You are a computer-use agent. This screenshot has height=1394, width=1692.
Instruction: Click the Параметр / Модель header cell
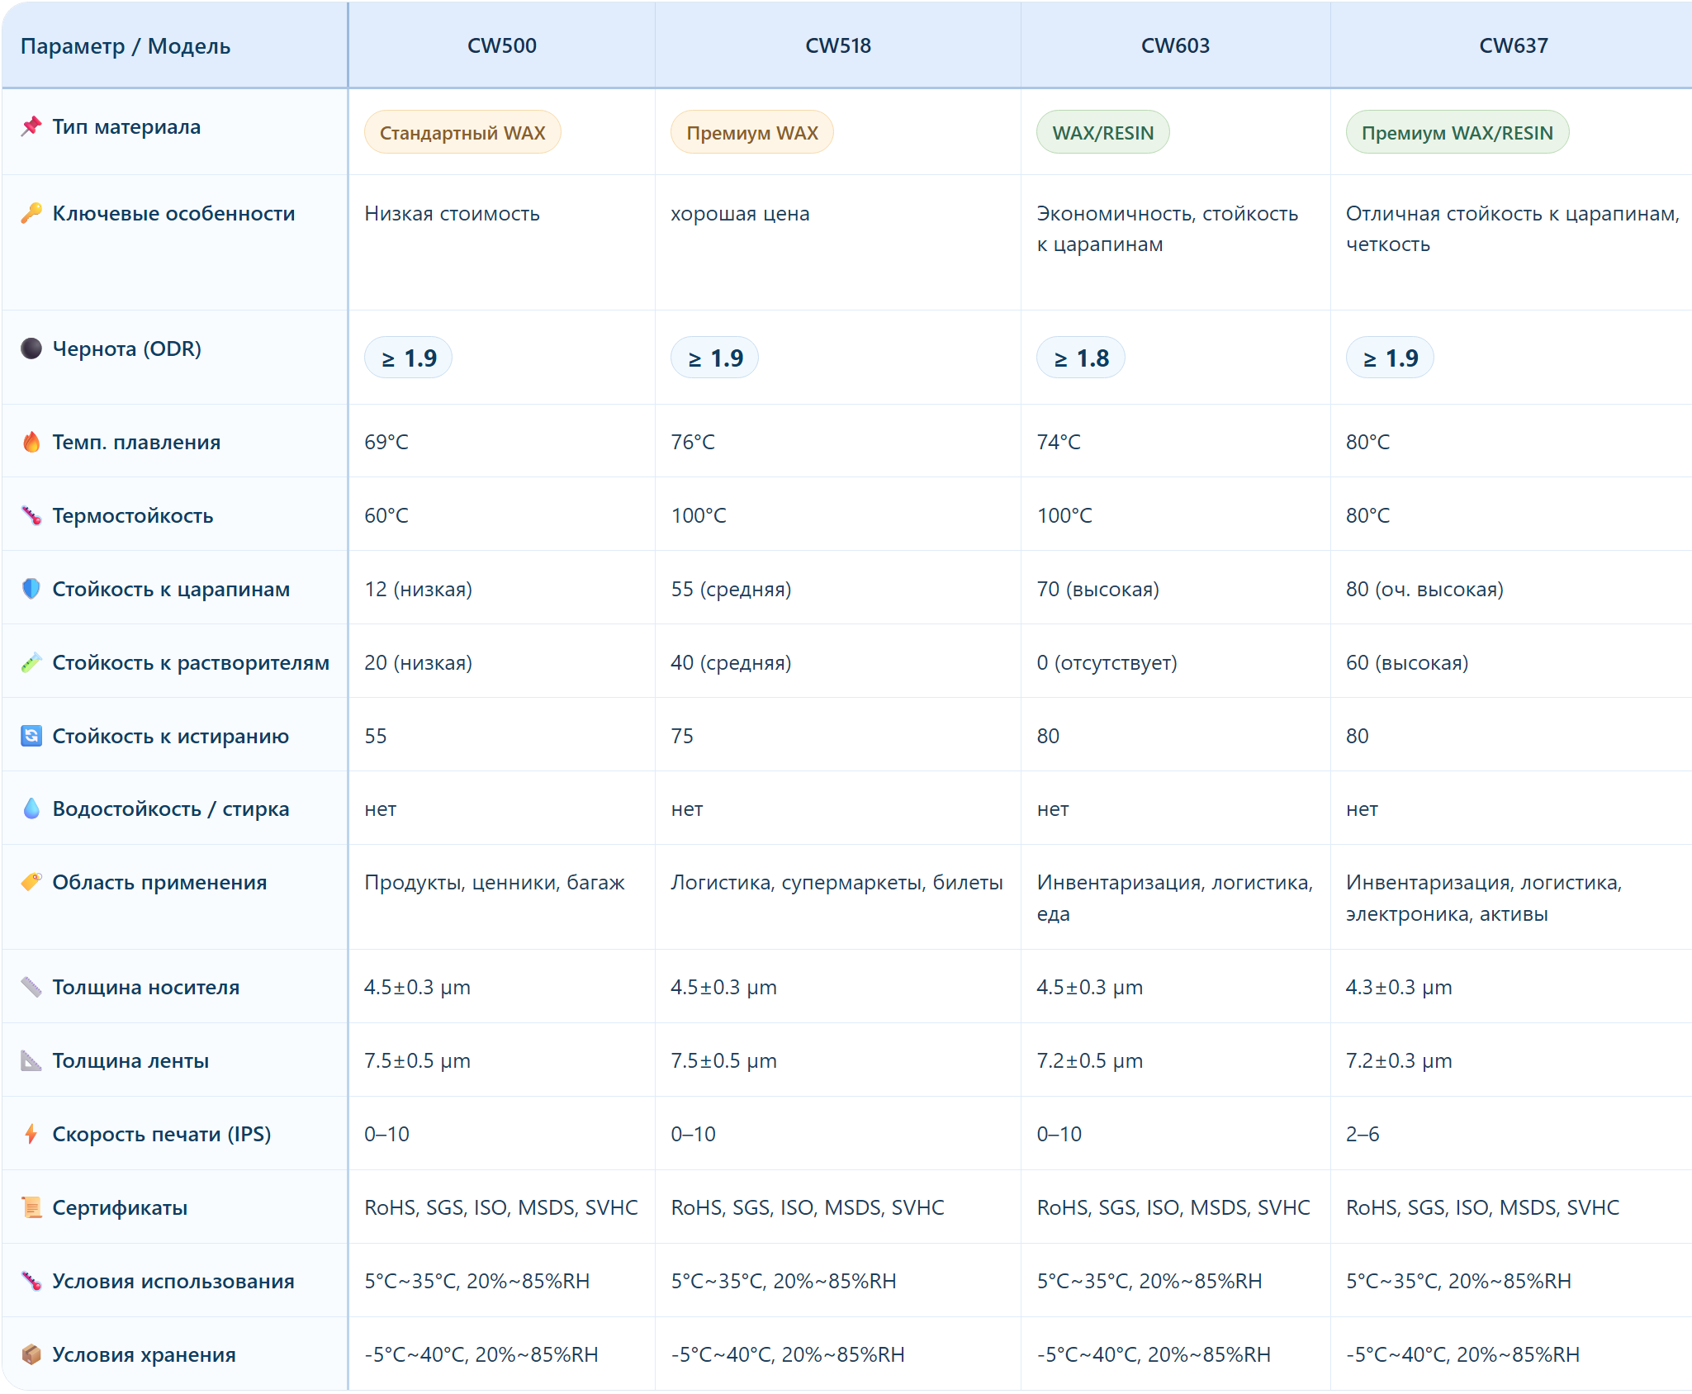[126, 46]
